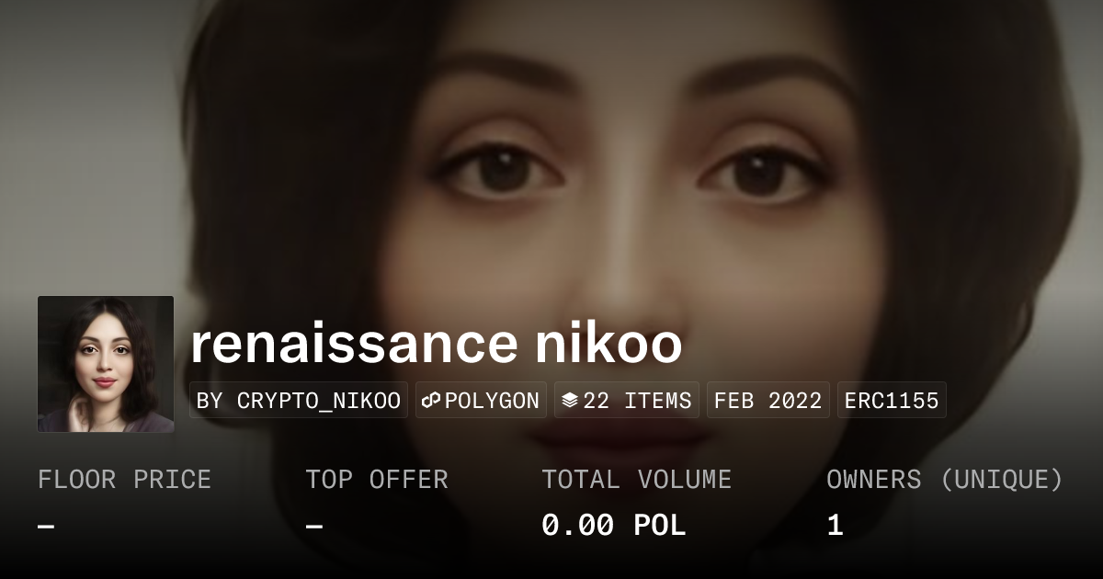The image size is (1103, 579).
Task: Click the ERC1155 token standard badge
Action: point(892,401)
